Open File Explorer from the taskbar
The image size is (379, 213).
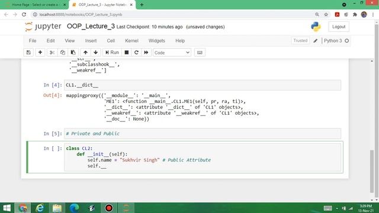click(x=57, y=208)
